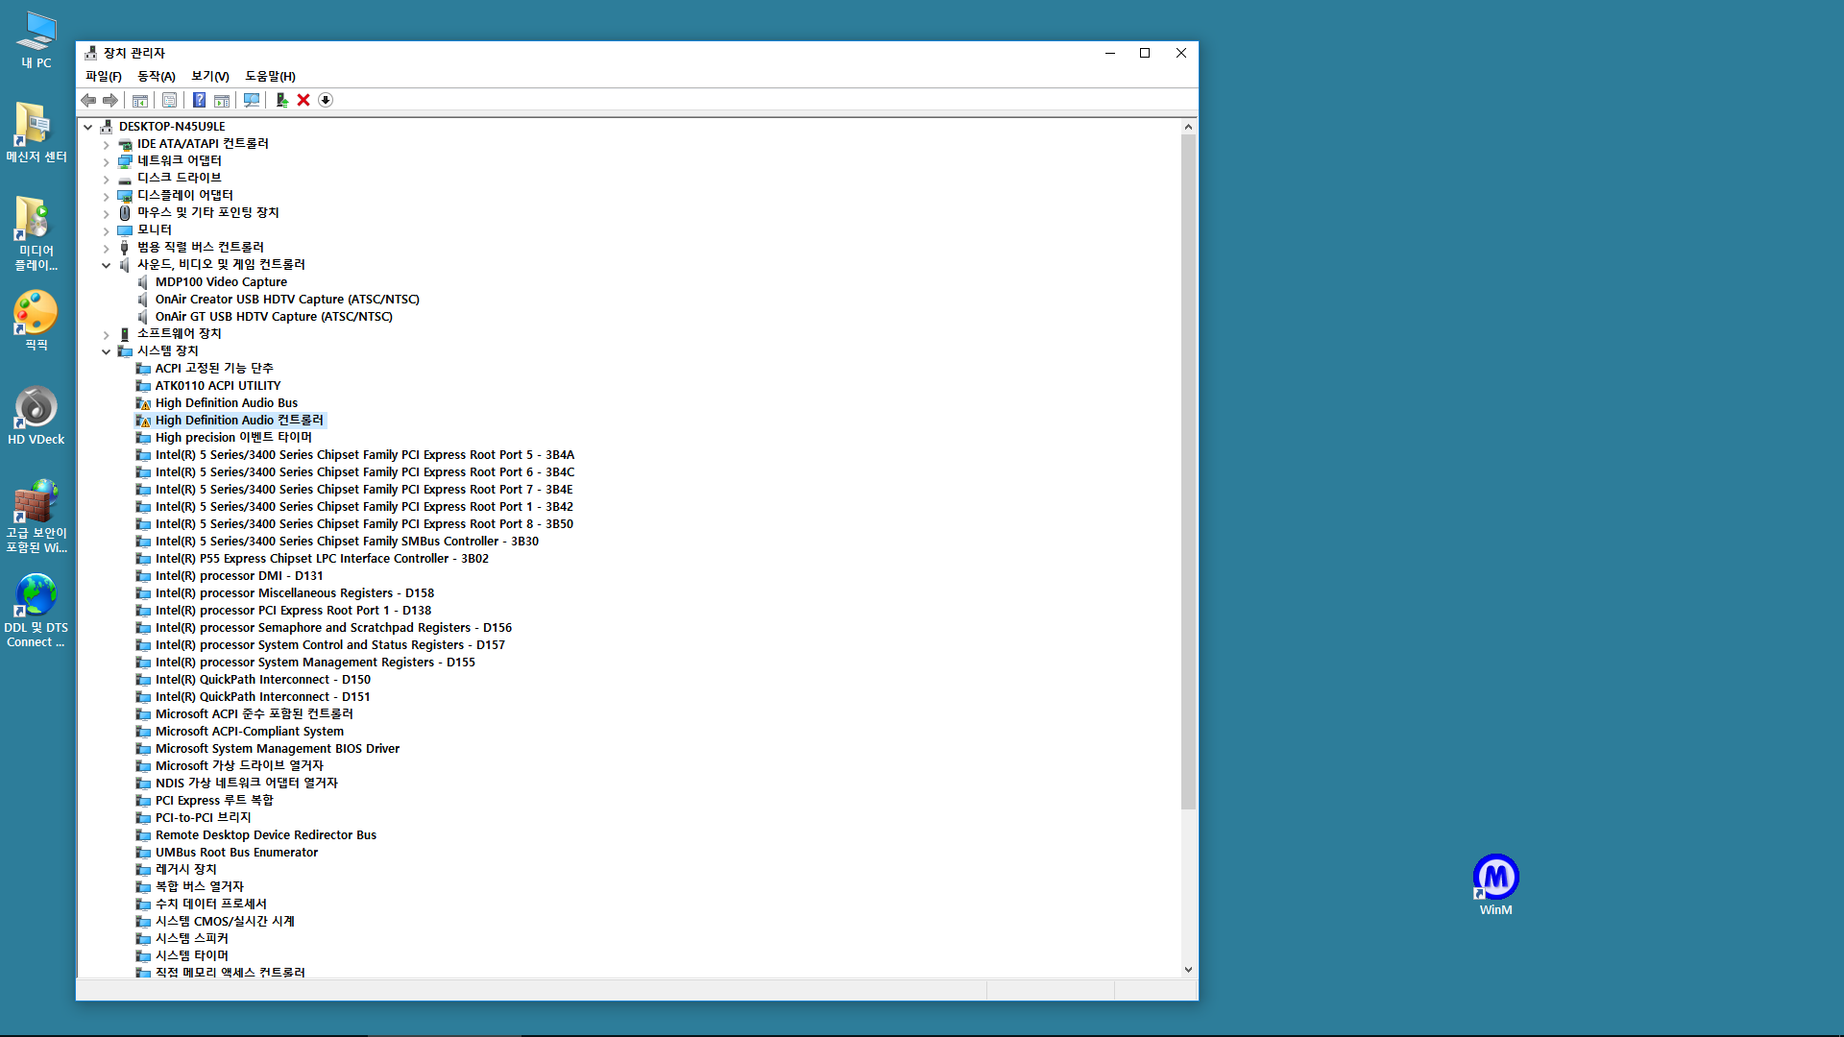Click the blue Help question mark icon
1844x1037 pixels.
tap(199, 100)
